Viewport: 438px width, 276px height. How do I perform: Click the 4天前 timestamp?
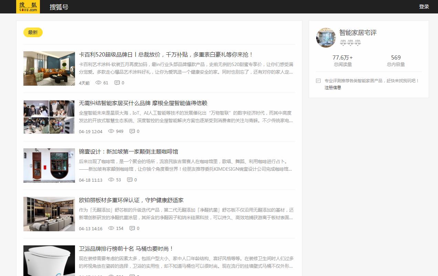[x=84, y=83]
